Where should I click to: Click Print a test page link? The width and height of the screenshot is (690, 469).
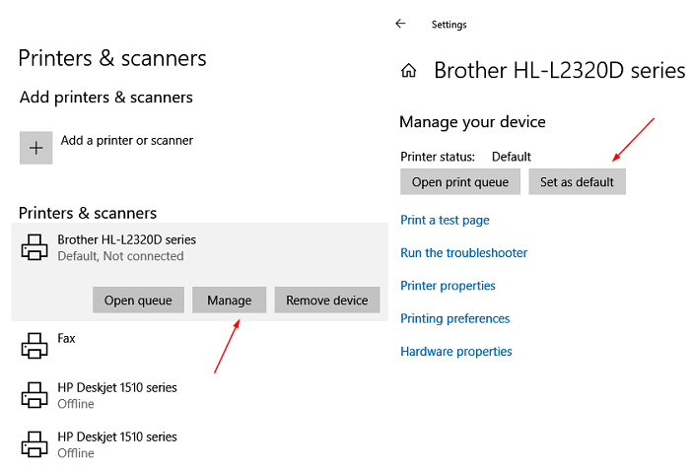[x=445, y=220]
